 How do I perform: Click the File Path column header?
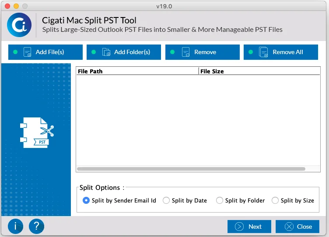tap(137, 71)
